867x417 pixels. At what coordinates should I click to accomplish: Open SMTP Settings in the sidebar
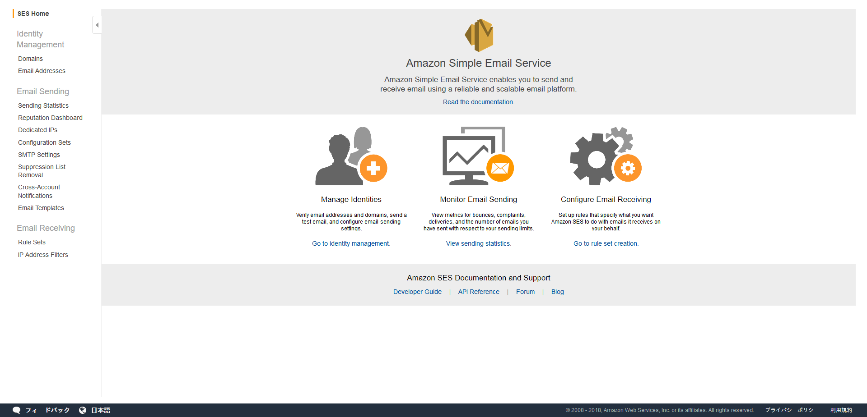[x=39, y=155]
